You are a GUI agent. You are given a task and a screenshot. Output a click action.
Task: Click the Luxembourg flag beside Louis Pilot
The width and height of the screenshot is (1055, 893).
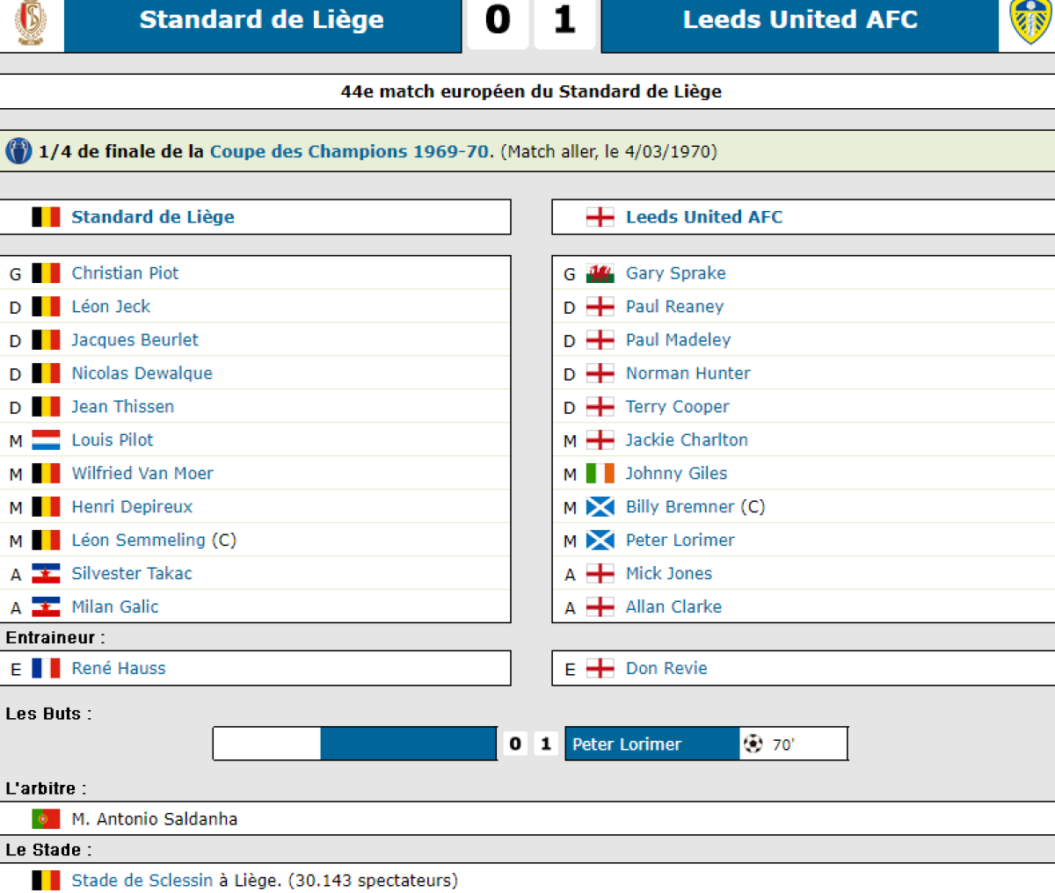(x=46, y=440)
